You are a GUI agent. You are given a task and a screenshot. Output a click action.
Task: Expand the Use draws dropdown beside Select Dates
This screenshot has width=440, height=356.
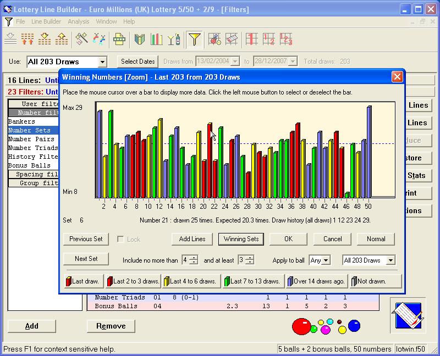coord(102,62)
